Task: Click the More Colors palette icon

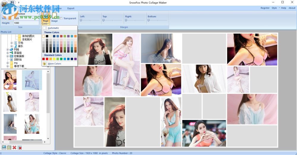Action: coord(44,64)
